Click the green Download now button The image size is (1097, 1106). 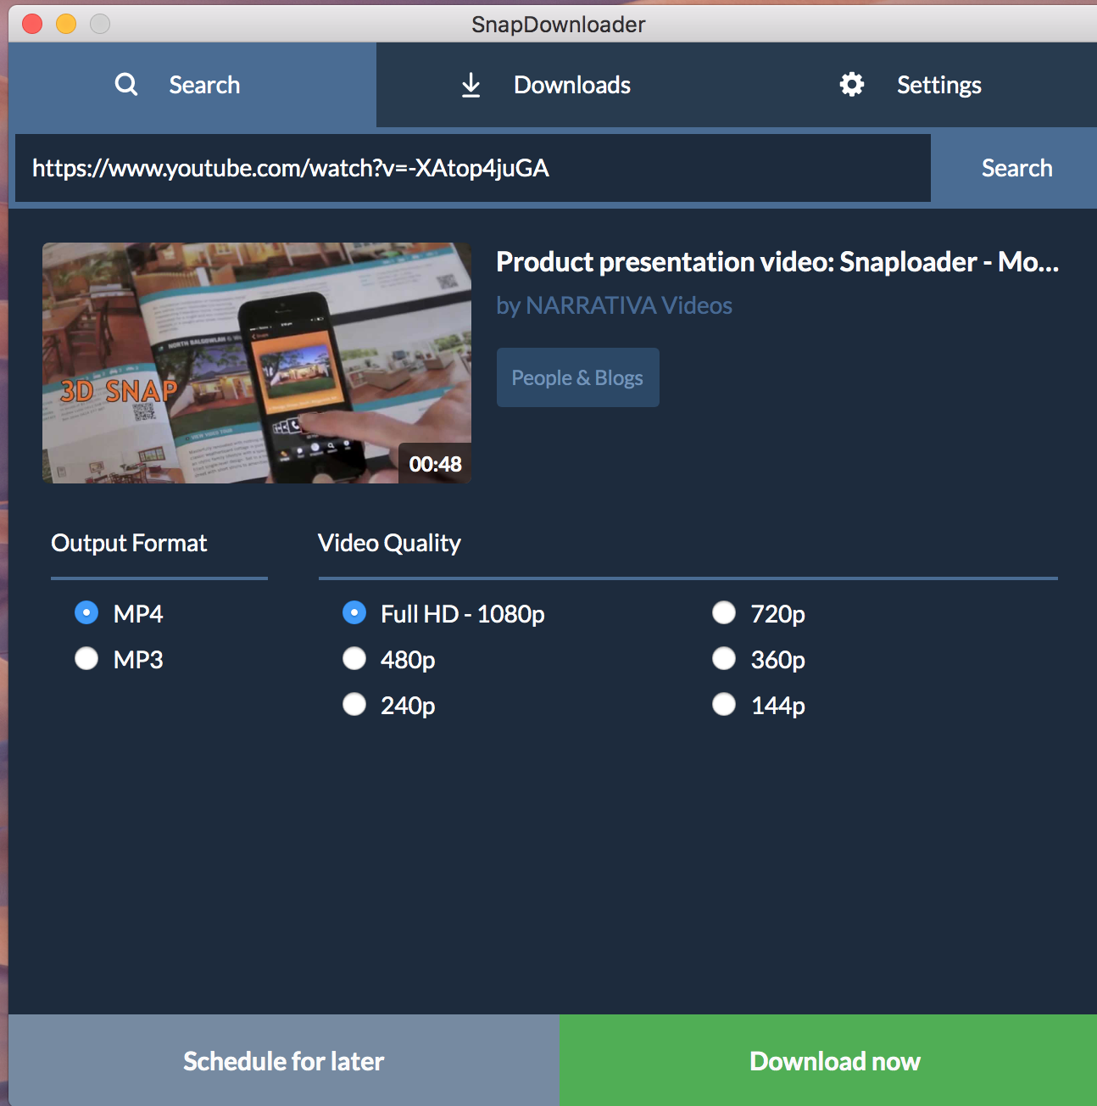click(x=828, y=1060)
